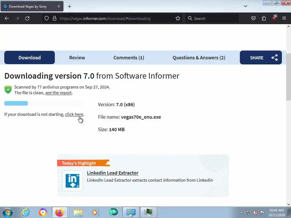Viewport: 291px width, 218px height.
Task: Open a new tab with the plus button
Action: click(x=69, y=7)
